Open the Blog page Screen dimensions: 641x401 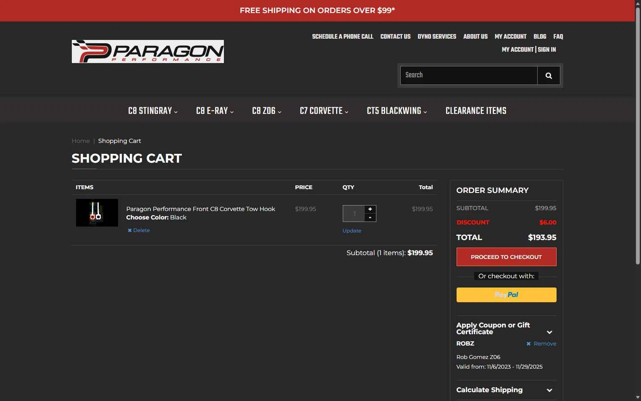(540, 37)
